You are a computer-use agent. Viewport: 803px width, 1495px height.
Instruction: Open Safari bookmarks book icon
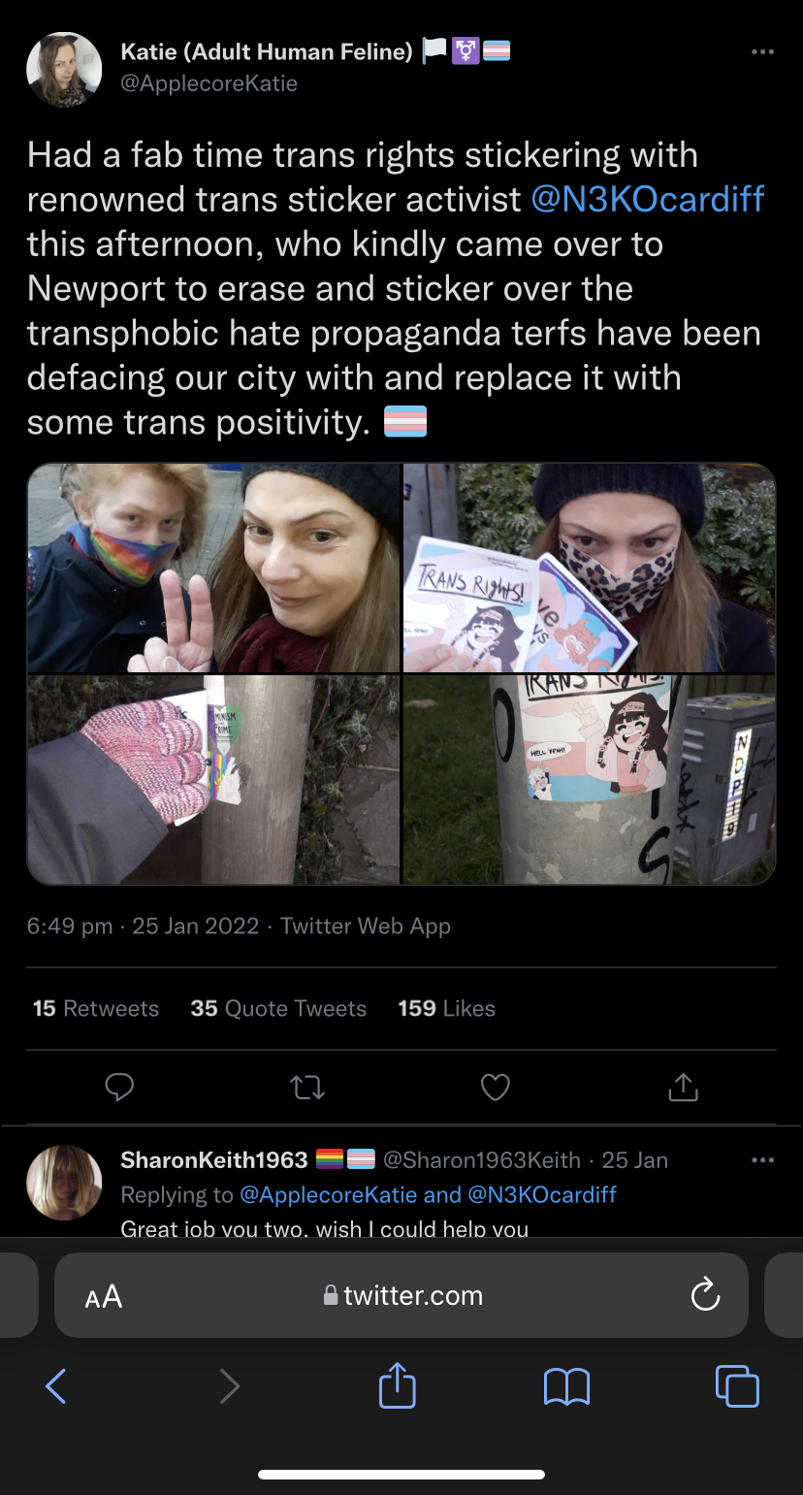click(x=567, y=1386)
